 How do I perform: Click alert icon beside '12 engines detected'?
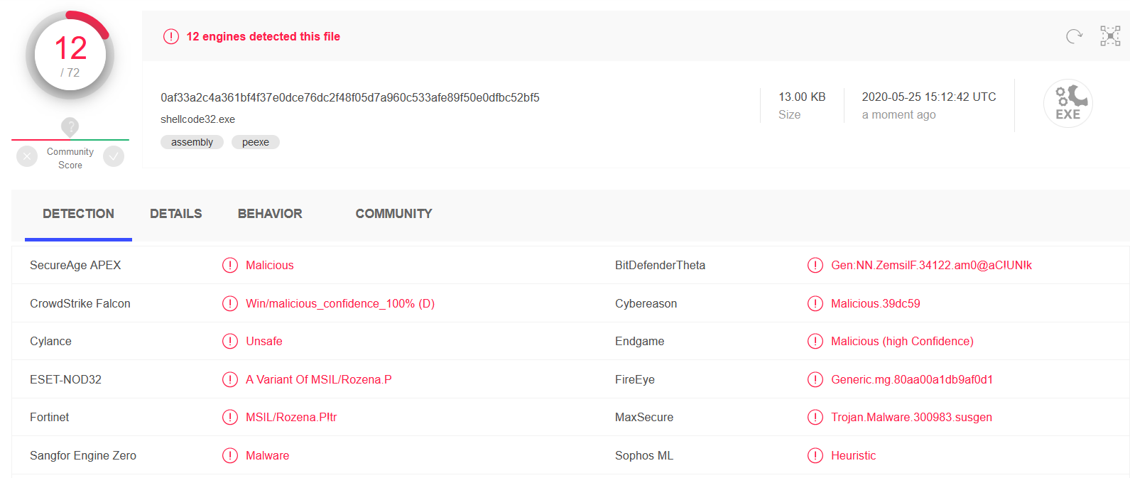[171, 36]
